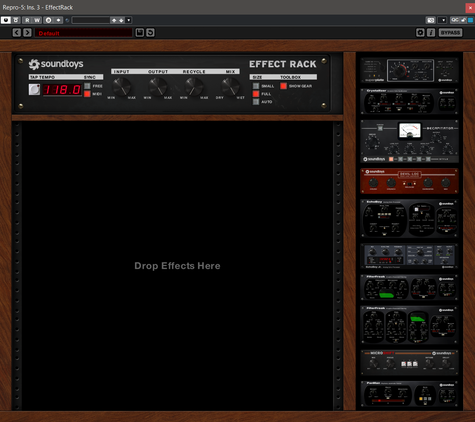Viewport: 475px width, 422px height.
Task: Select the dual-filter FilterFreak thumbnail
Action: pos(410,325)
